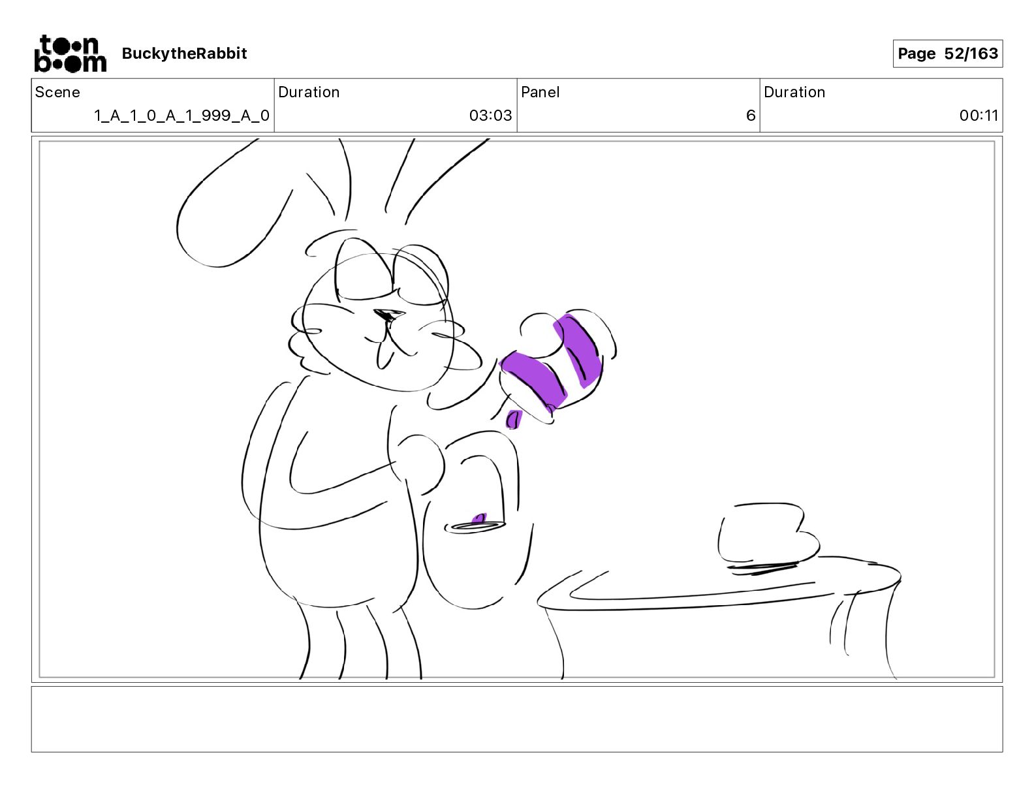1034x799 pixels.
Task: Click the panel duration value 00:11
Action: click(x=979, y=116)
